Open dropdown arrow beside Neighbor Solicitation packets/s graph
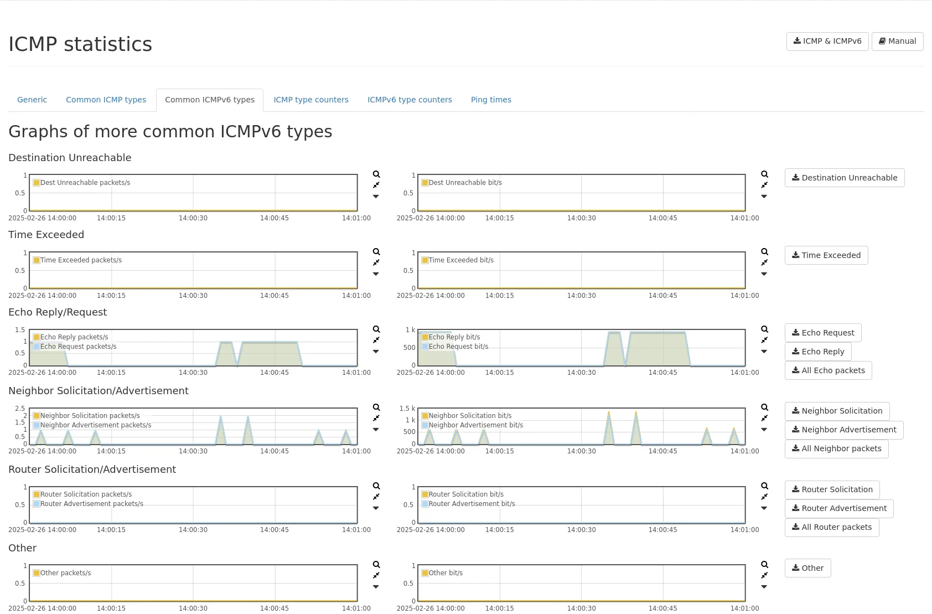Viewport: 932px width, 614px height. [x=376, y=430]
